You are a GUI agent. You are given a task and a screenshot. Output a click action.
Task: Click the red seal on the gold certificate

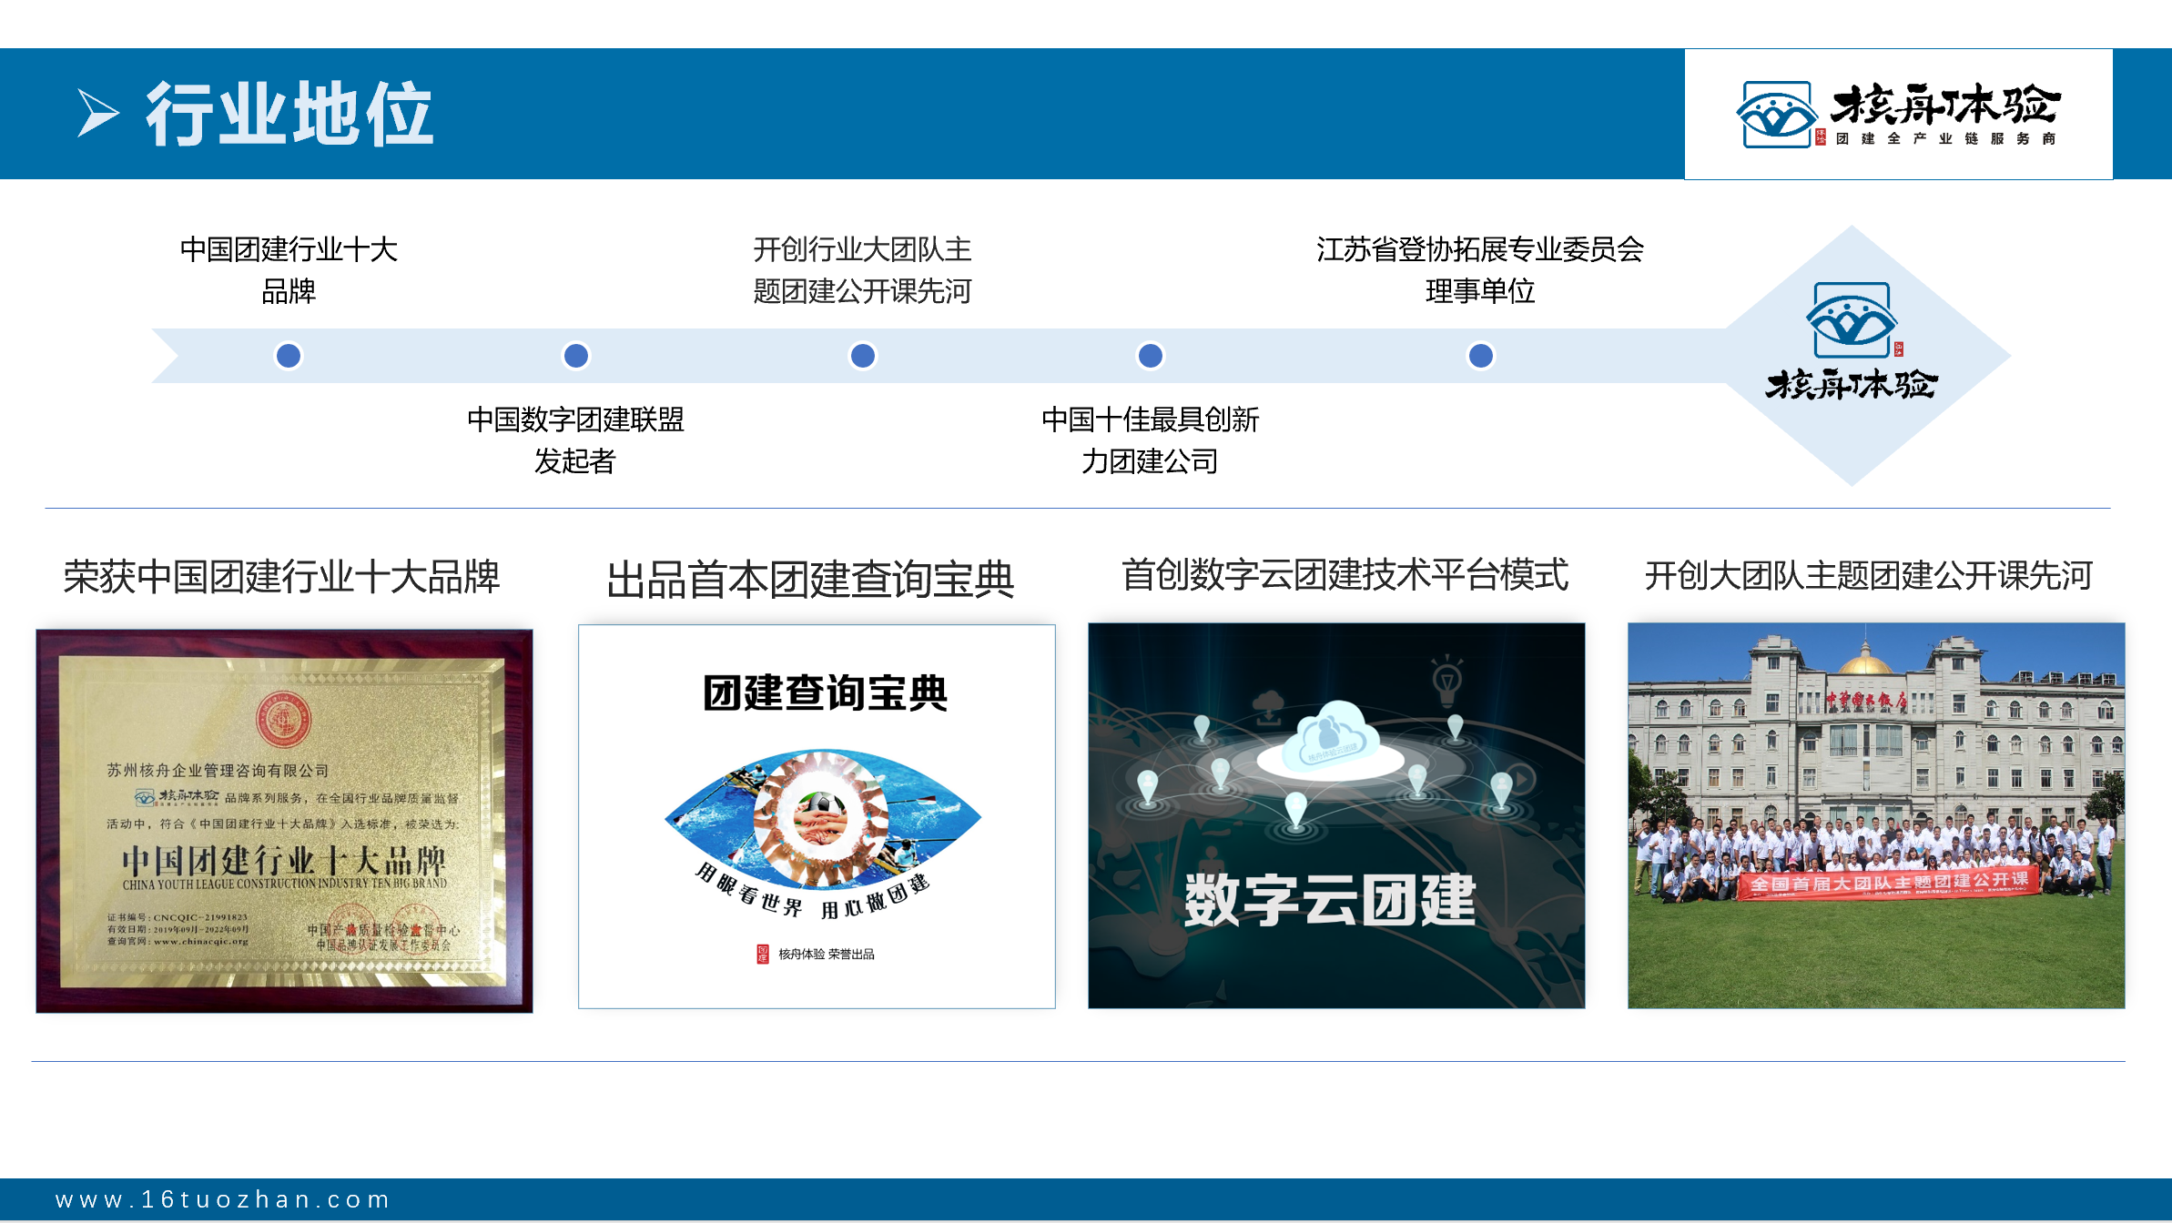click(x=283, y=720)
